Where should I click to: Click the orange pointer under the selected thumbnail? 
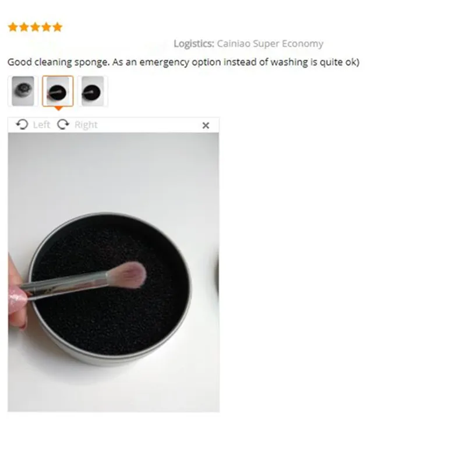click(59, 108)
